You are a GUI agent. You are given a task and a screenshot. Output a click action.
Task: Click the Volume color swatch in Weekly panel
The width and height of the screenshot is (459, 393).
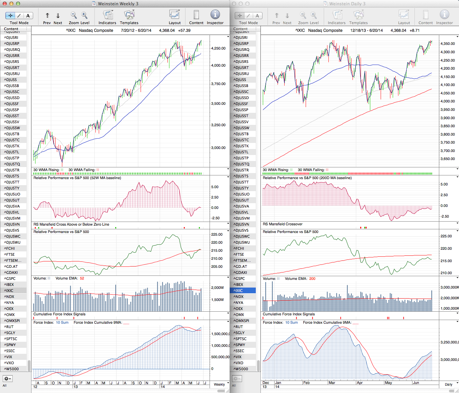(x=49, y=279)
